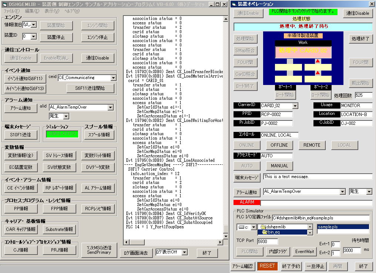
Task: Expand the 装置ID dropdown
Action: click(x=34, y=36)
